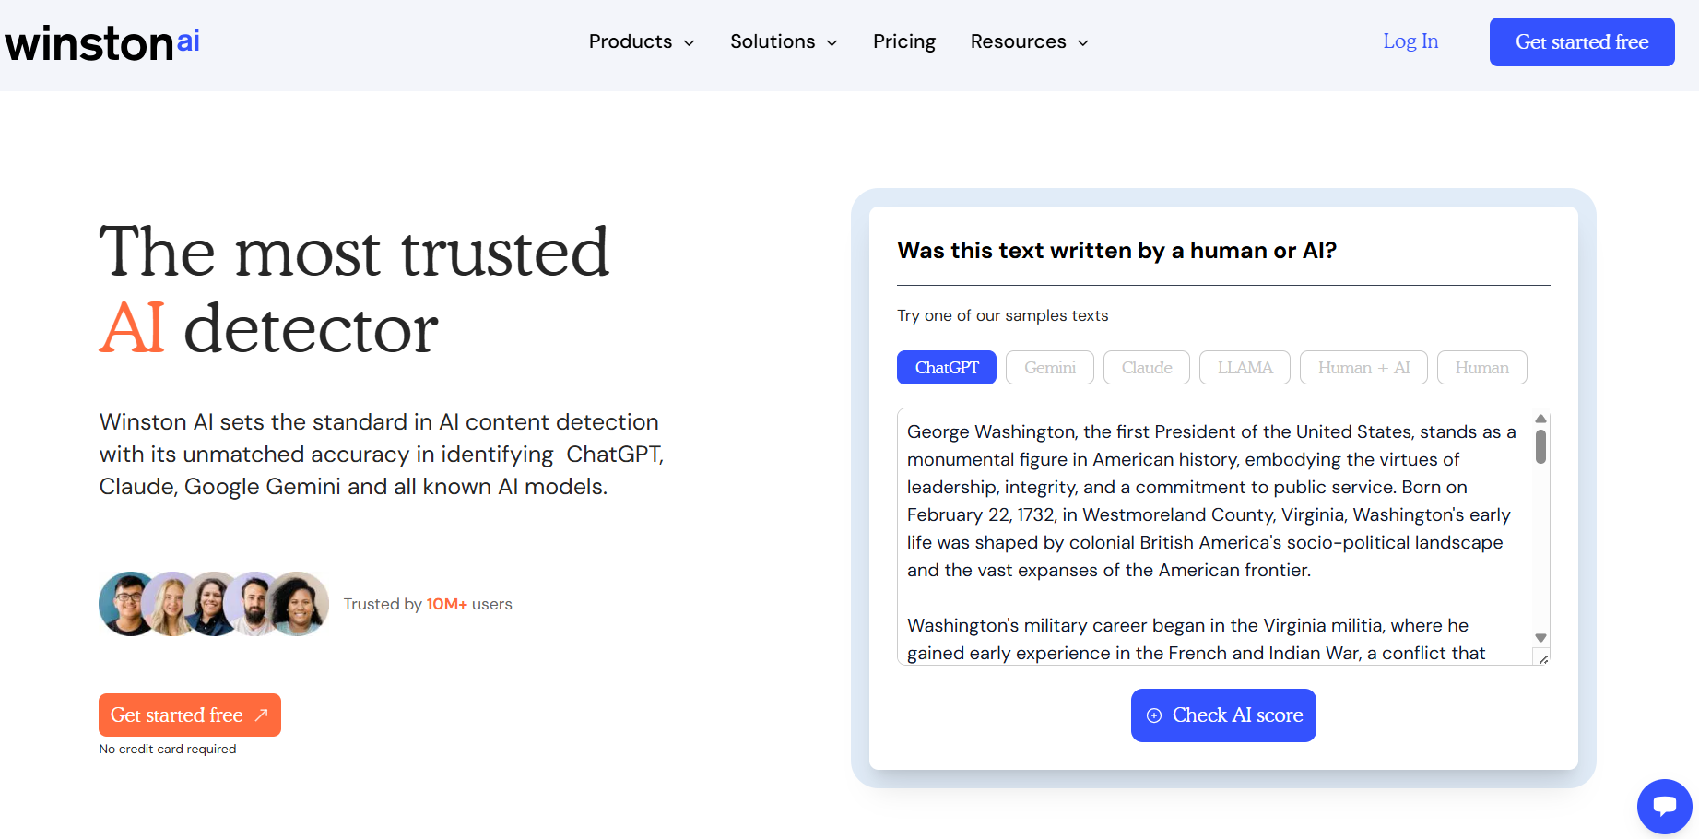This screenshot has height=839, width=1699.
Task: Select the Claude sample text
Action: click(1146, 368)
